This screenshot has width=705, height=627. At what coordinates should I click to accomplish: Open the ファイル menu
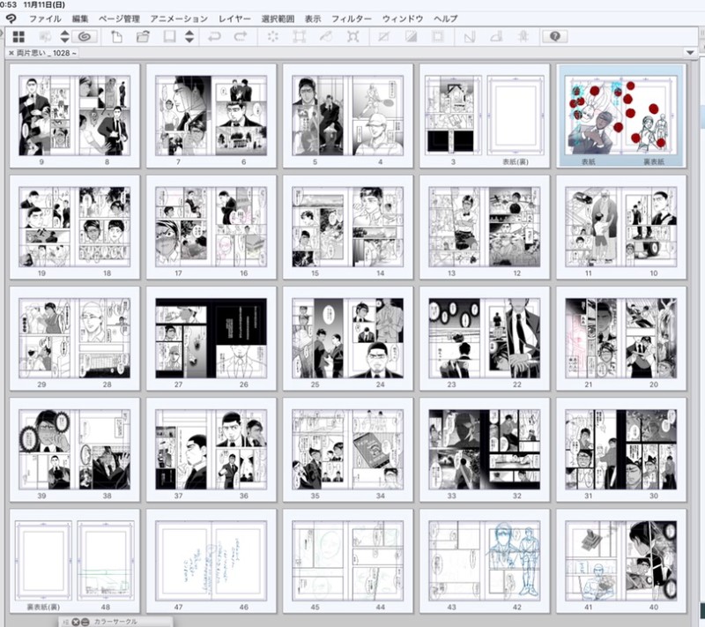point(45,19)
